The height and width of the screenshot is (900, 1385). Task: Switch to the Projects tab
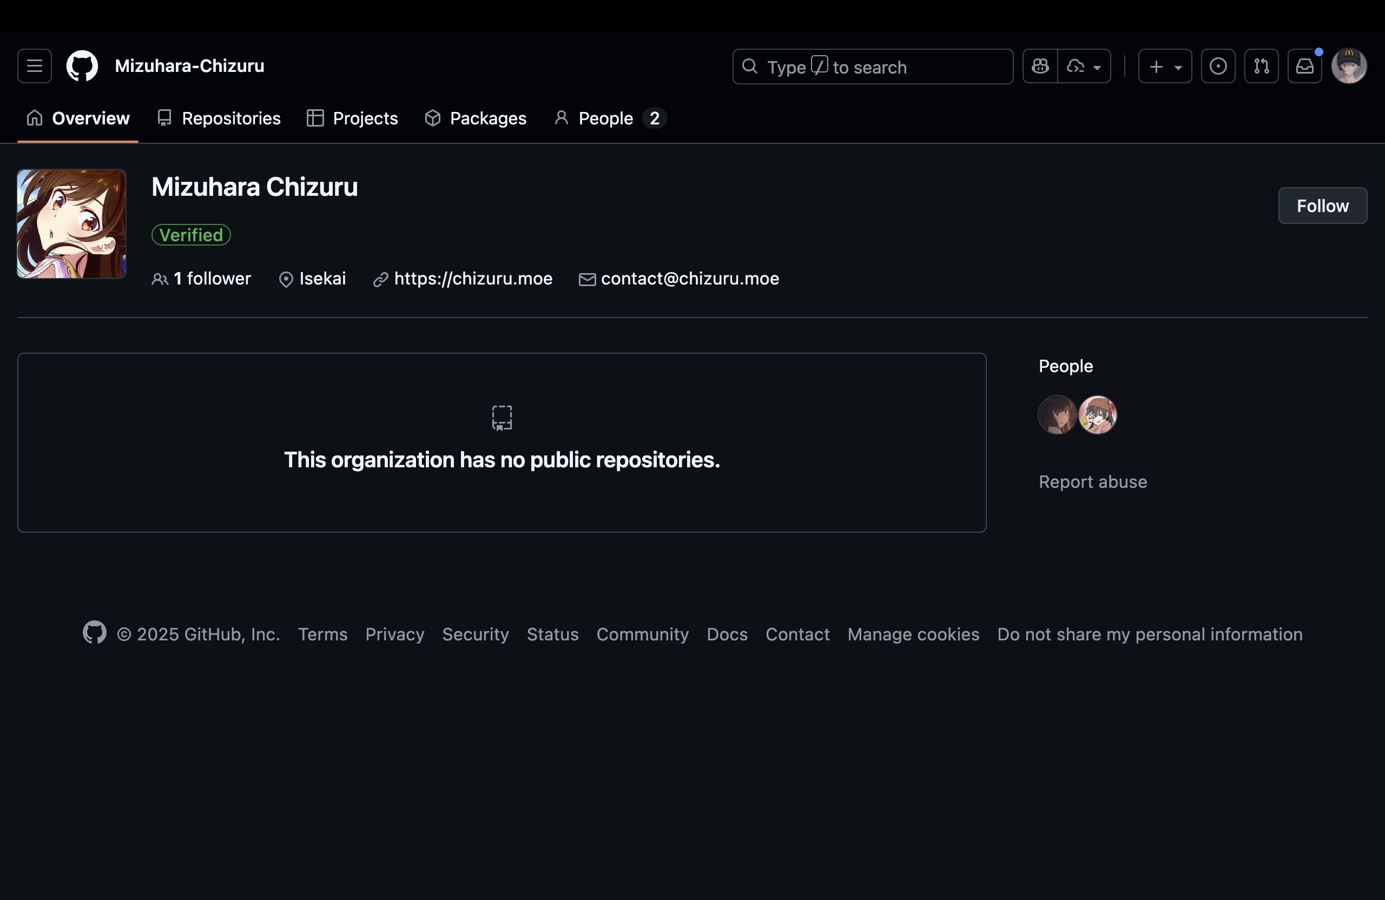point(353,118)
